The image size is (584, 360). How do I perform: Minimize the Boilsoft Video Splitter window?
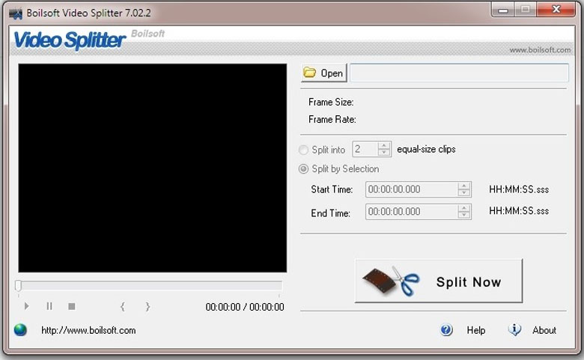(x=503, y=10)
